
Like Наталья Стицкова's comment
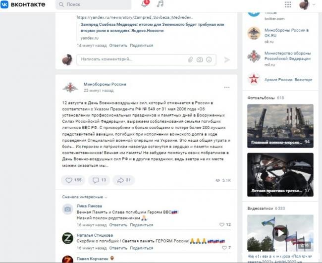coord(226,248)
